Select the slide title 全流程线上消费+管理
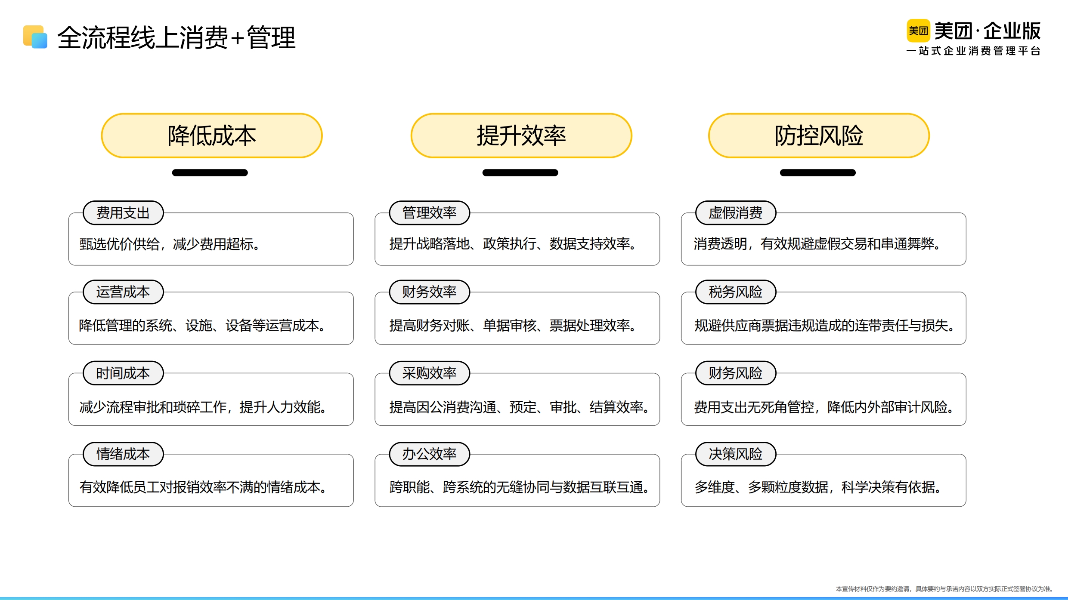This screenshot has width=1068, height=600. point(176,37)
